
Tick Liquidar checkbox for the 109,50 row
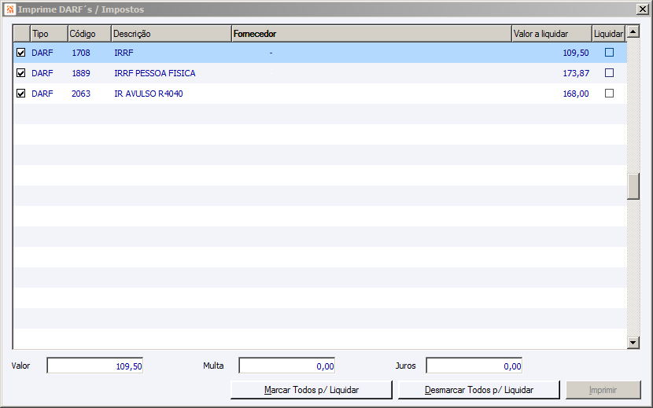tap(609, 53)
